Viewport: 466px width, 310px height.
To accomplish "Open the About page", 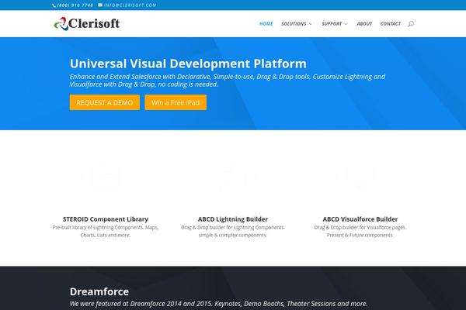I will point(364,24).
